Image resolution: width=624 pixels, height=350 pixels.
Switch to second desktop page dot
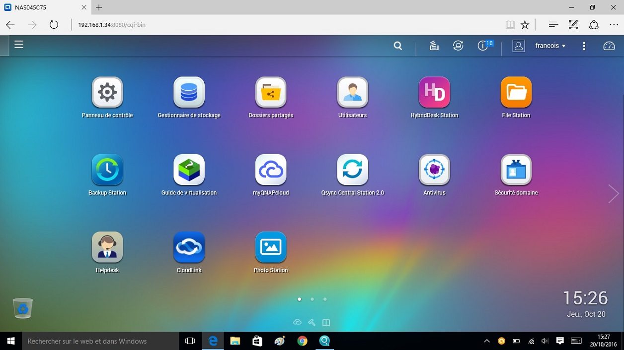click(312, 299)
